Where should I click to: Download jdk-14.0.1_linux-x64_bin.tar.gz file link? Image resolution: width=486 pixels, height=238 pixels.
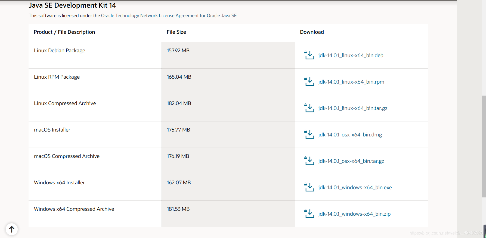pos(353,108)
